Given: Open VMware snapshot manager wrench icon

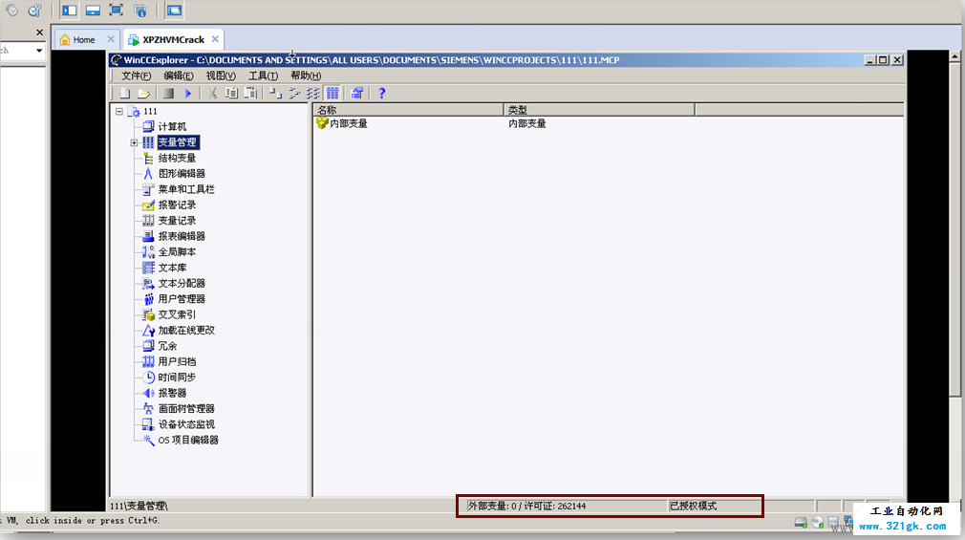Looking at the screenshot, I should 34,10.
